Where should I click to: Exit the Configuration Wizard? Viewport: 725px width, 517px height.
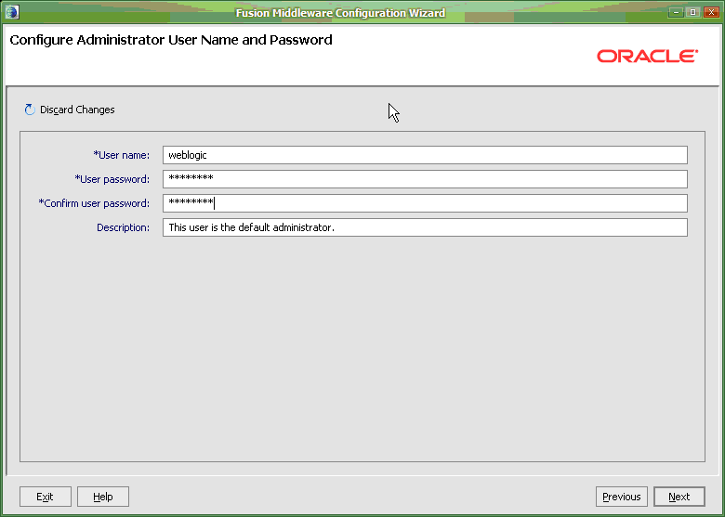click(46, 497)
